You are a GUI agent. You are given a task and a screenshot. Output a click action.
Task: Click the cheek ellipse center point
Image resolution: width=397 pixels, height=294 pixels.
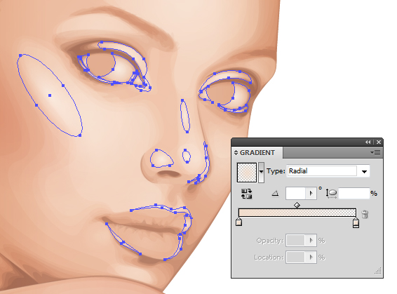pyautogui.click(x=50, y=95)
